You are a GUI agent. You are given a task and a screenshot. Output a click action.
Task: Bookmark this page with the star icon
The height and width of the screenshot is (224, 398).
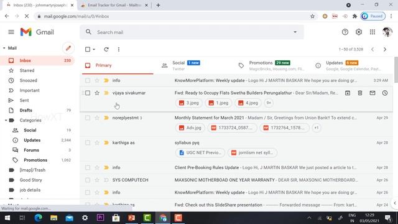tap(312, 16)
